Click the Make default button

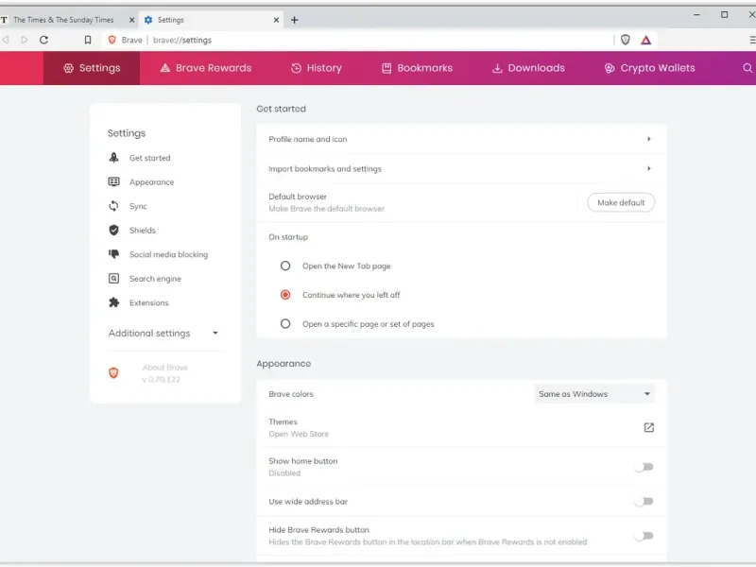point(621,202)
